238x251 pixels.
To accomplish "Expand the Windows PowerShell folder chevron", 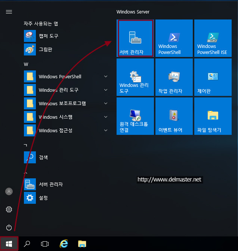I will pyautogui.click(x=106, y=76).
